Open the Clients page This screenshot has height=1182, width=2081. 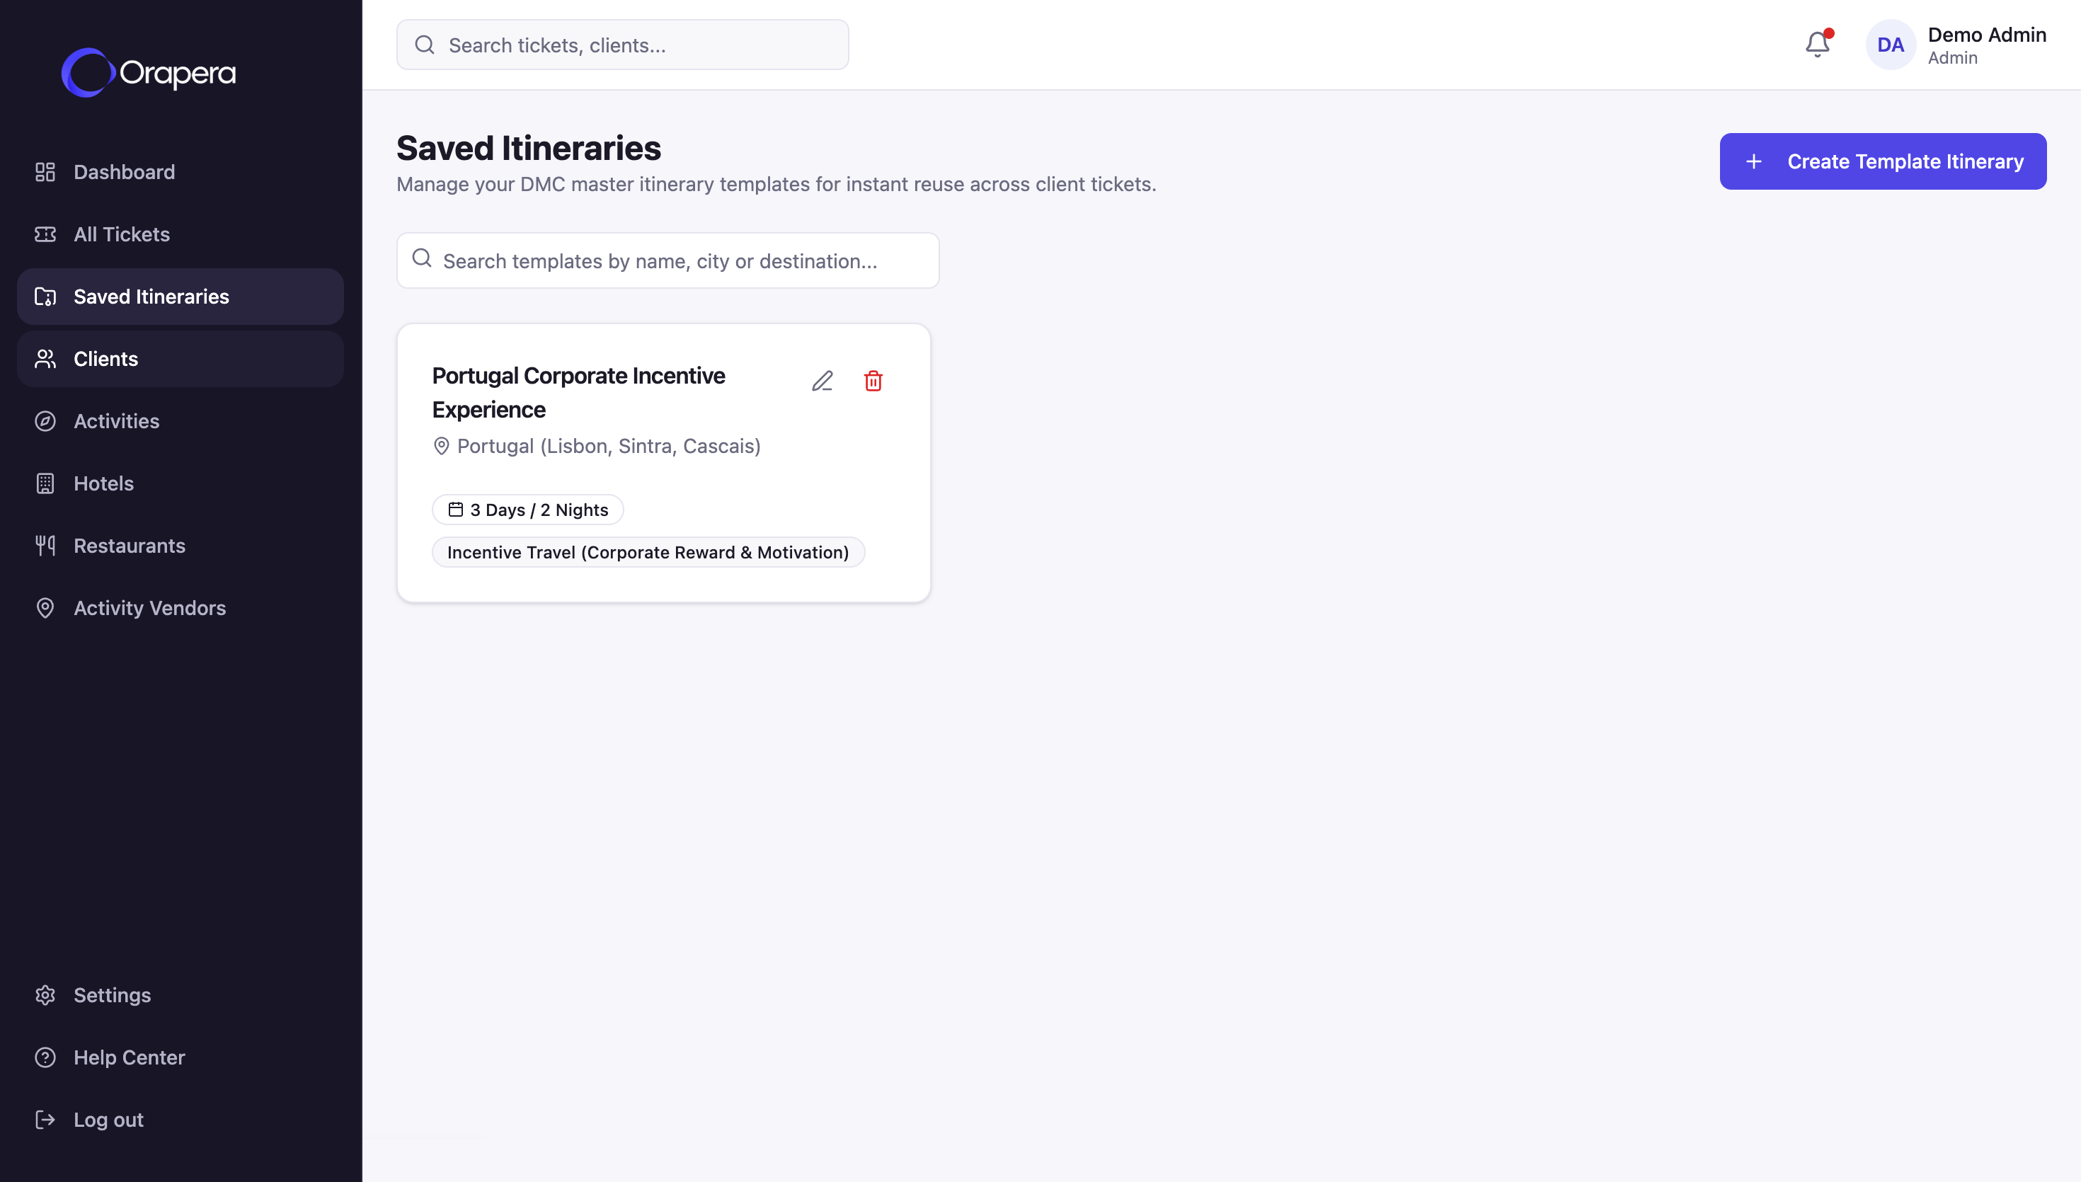pyautogui.click(x=180, y=359)
